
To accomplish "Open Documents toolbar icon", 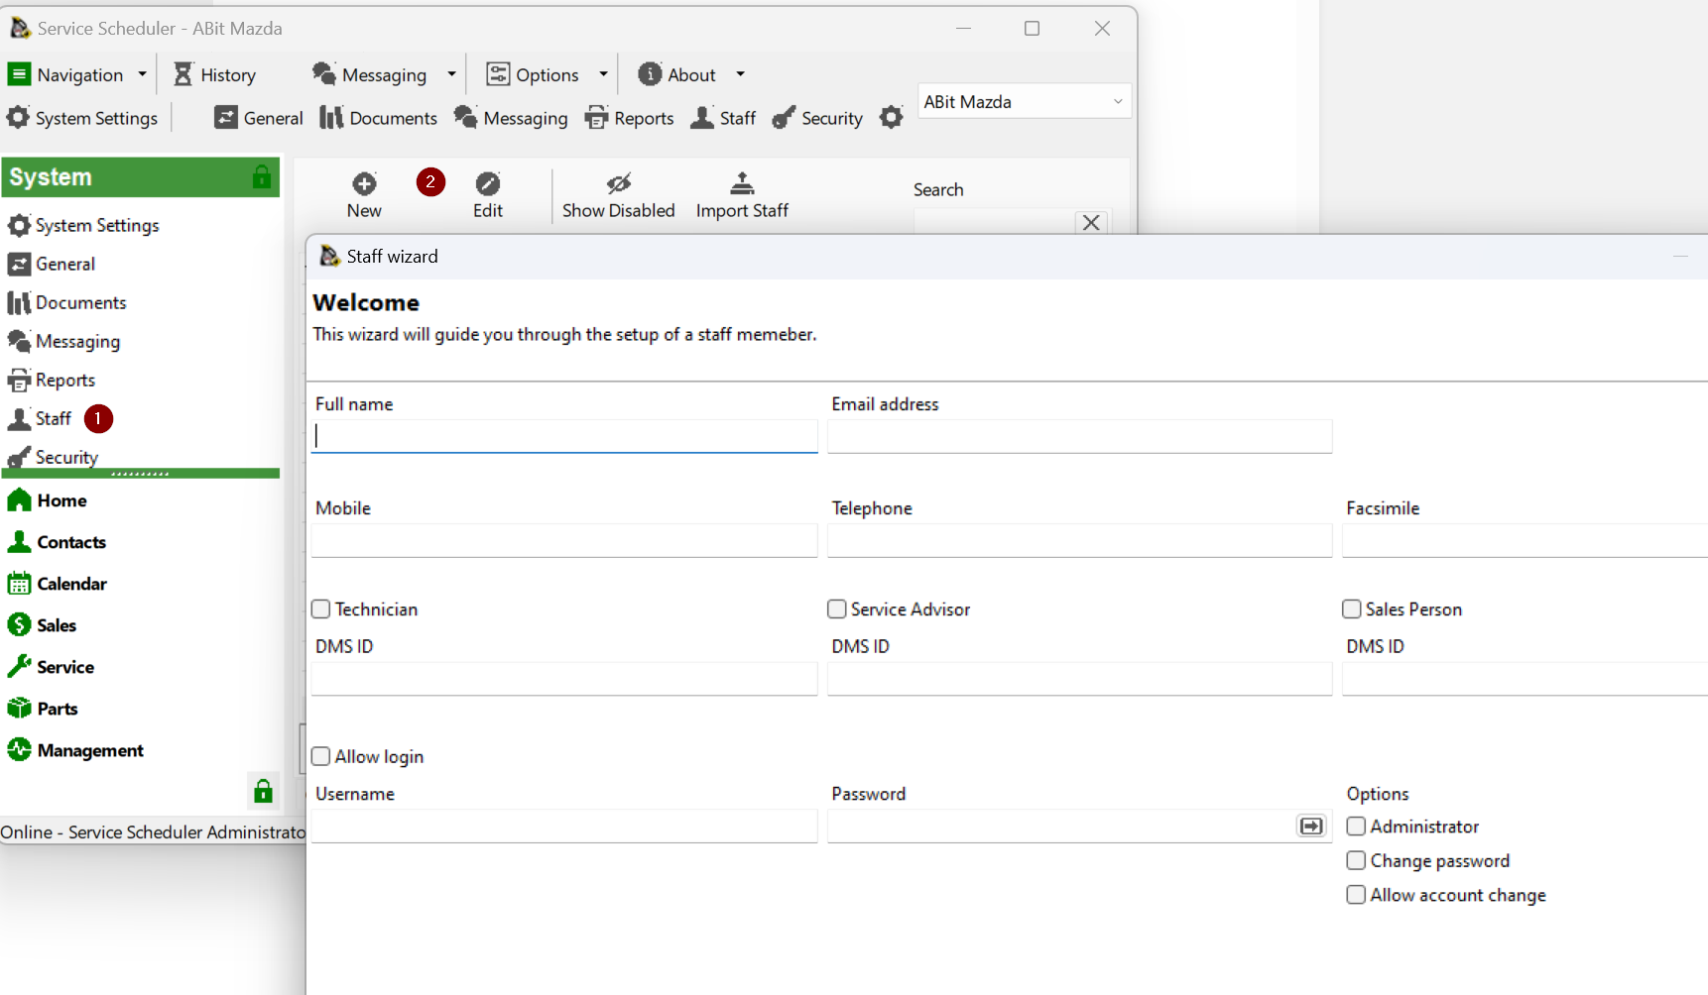I will 378,118.
